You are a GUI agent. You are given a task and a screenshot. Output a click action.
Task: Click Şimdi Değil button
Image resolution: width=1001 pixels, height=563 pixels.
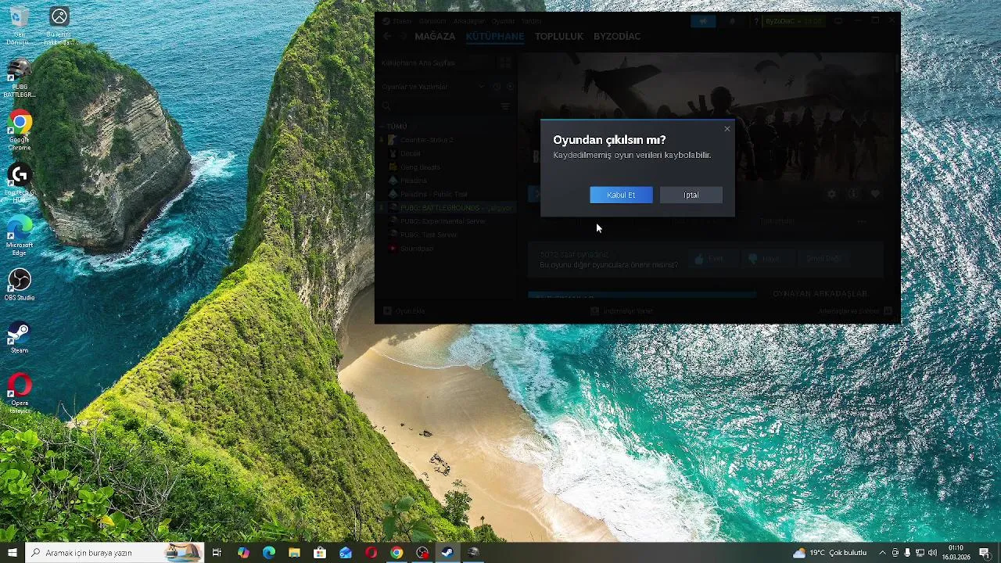[x=823, y=259]
